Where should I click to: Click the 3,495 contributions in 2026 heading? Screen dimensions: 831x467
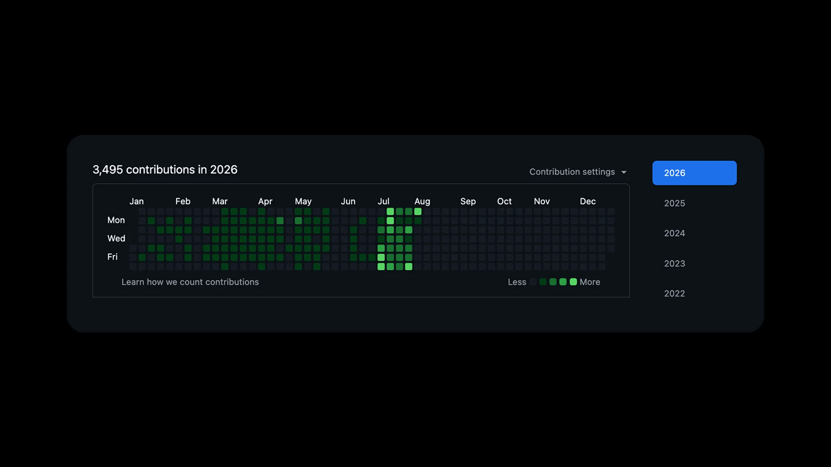click(x=165, y=170)
